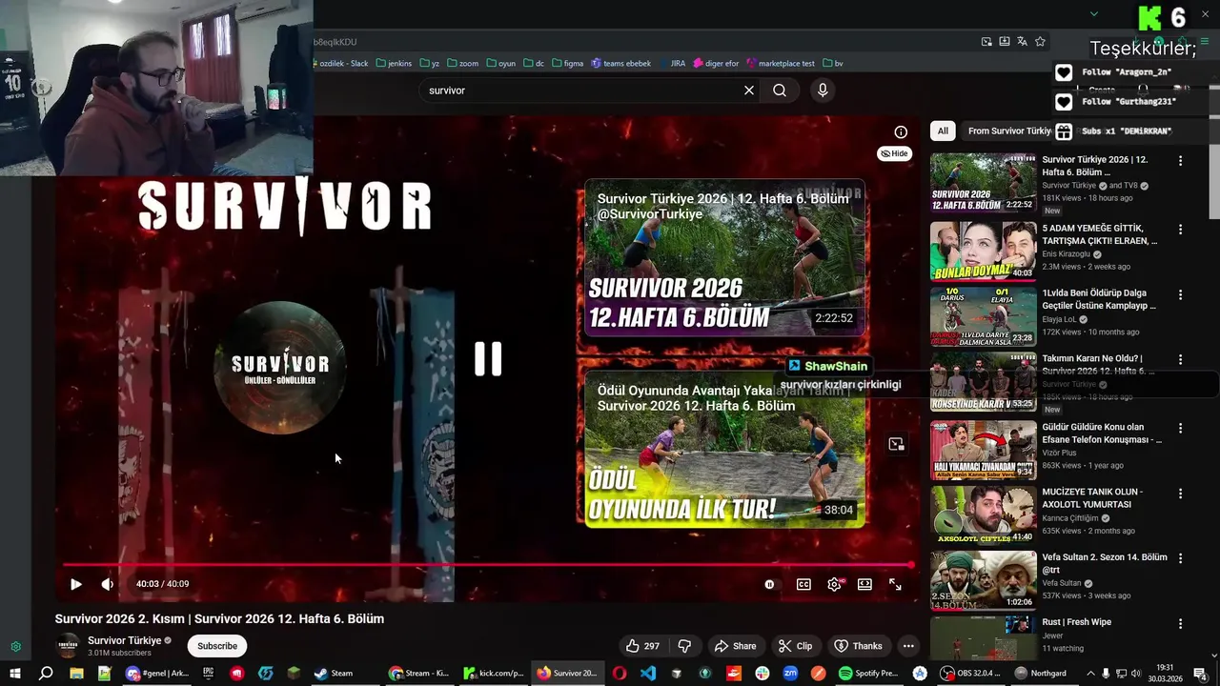Viewport: 1220px width, 686px height.
Task: Open the player settings gear
Action: point(834,584)
